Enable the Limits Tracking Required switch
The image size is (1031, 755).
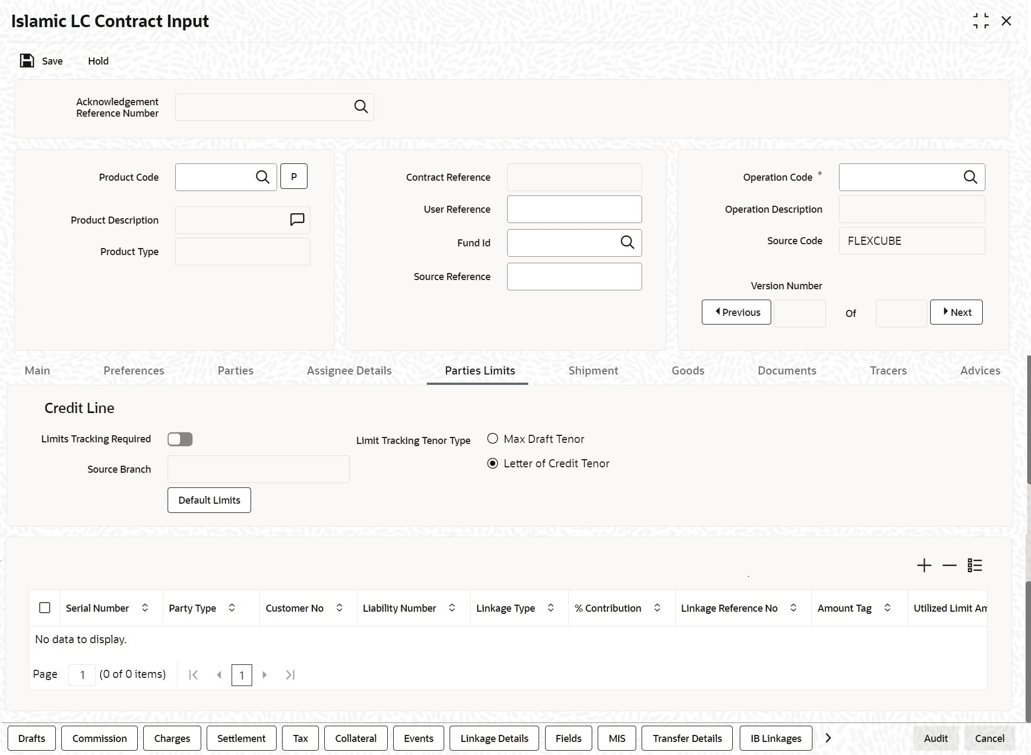(x=180, y=439)
